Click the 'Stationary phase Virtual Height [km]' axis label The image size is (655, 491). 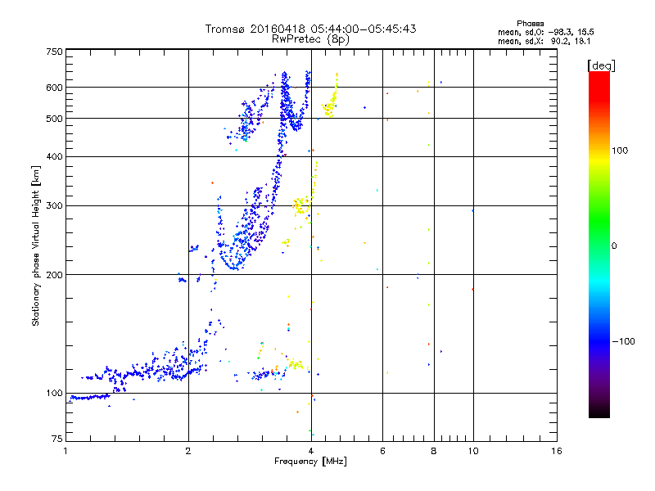(x=35, y=245)
